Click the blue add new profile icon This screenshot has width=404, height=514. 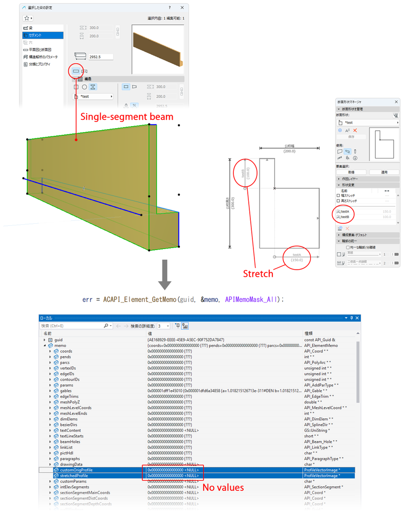point(340,131)
